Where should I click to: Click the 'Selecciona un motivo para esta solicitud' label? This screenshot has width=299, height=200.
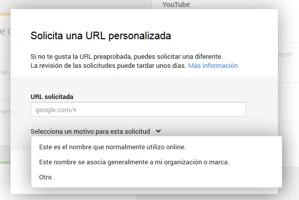[x=90, y=131]
